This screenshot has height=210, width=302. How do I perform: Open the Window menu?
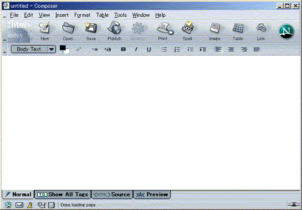141,15
